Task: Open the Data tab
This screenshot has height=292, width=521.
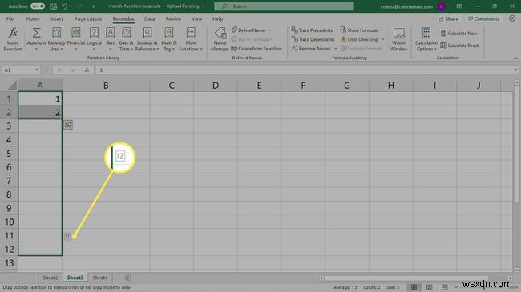Action: 150,19
